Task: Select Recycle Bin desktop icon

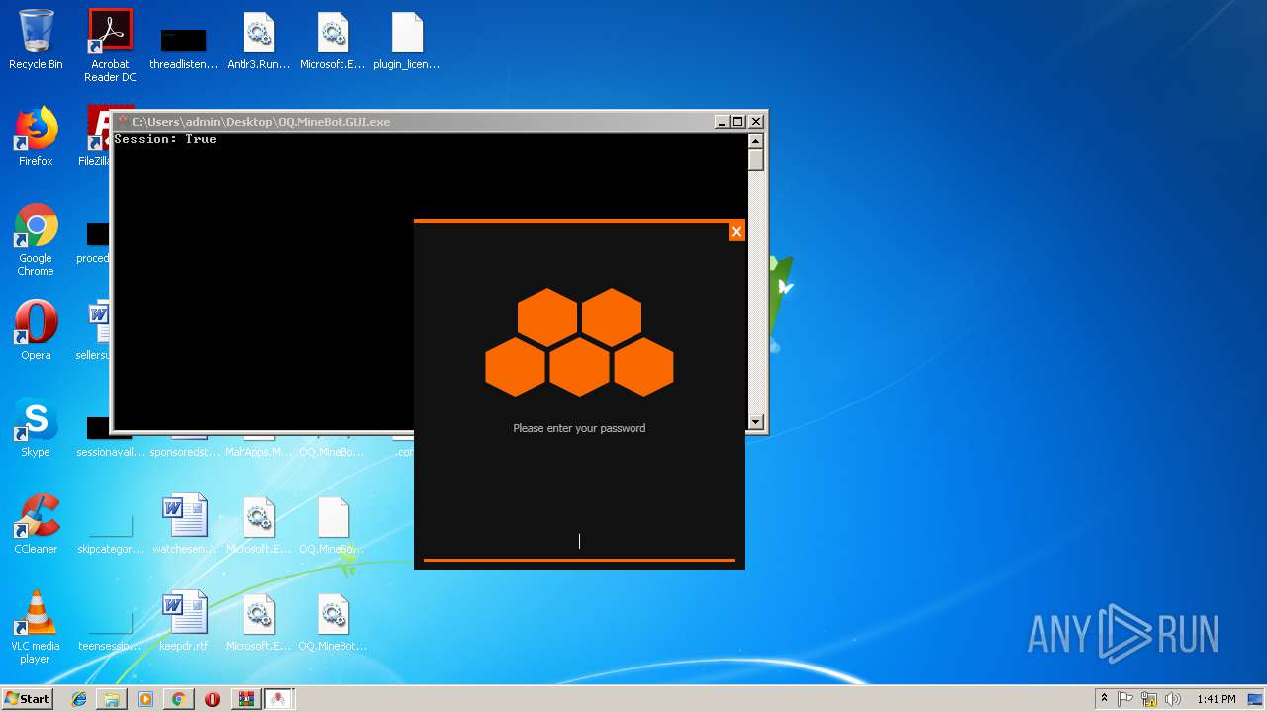Action: point(36,41)
